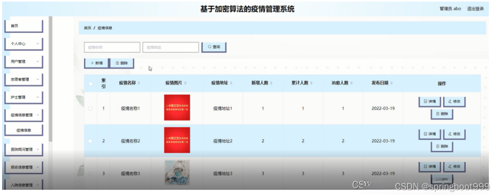Sort by 疫情图片 column sort arrows
492x195 pixels.
click(x=185, y=83)
